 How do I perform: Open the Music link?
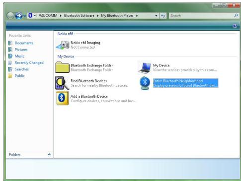click(x=19, y=56)
